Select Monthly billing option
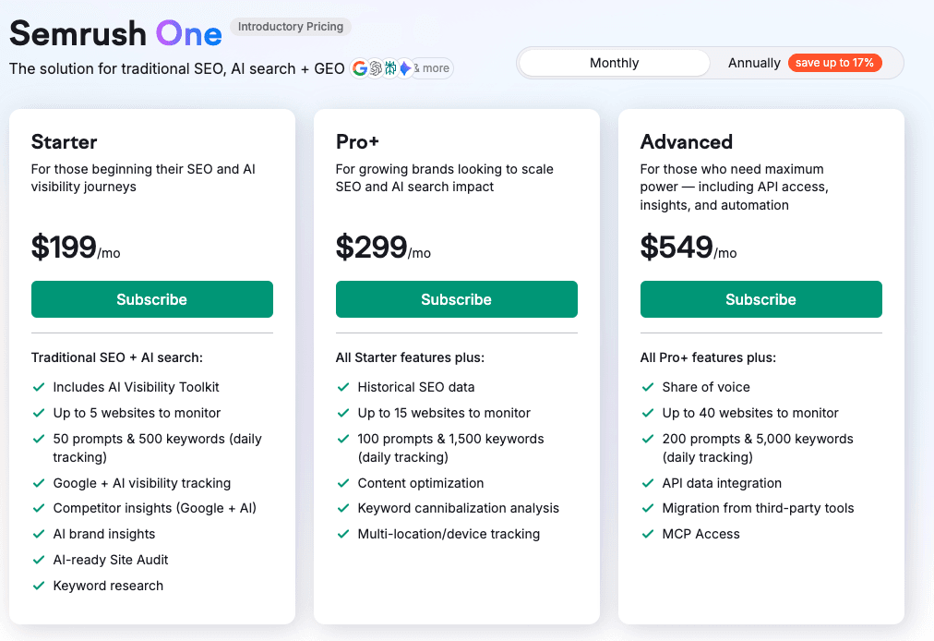Viewport: 934px width, 641px height. [613, 63]
